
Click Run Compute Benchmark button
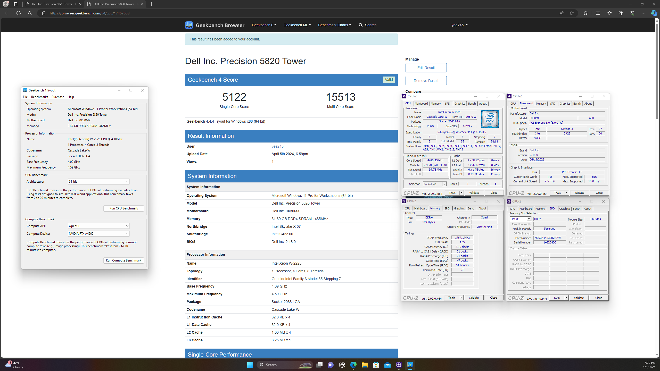pyautogui.click(x=124, y=260)
